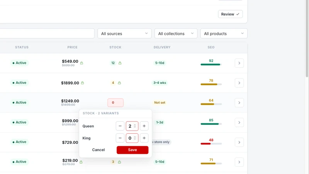
Task: Click the stock value 4 badge
Action: click(x=113, y=83)
